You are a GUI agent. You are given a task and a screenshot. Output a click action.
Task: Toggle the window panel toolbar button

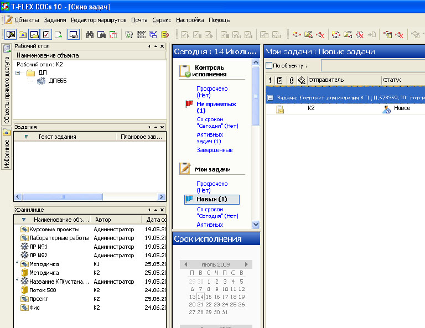(x=34, y=35)
